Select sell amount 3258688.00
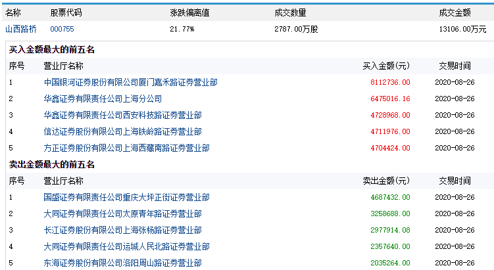 (390, 214)
